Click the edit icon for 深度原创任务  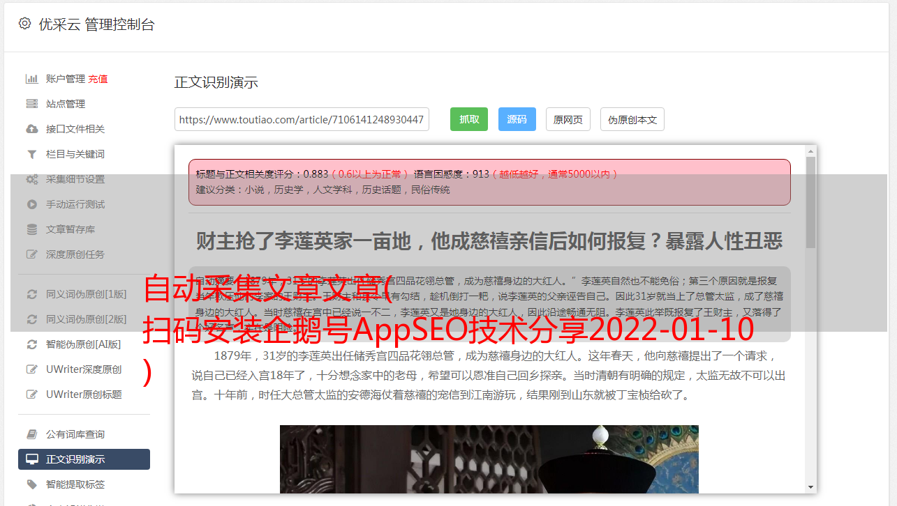pyautogui.click(x=31, y=254)
